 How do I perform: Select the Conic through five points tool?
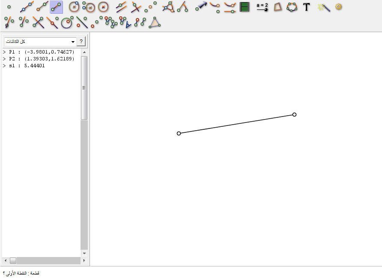(x=292, y=7)
